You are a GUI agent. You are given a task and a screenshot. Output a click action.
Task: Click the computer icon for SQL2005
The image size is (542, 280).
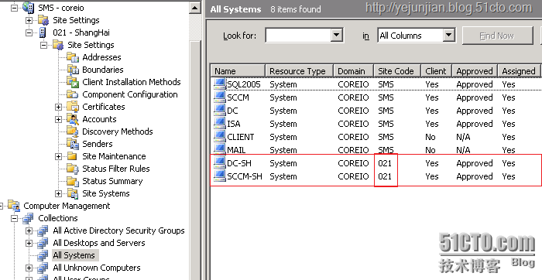point(219,84)
